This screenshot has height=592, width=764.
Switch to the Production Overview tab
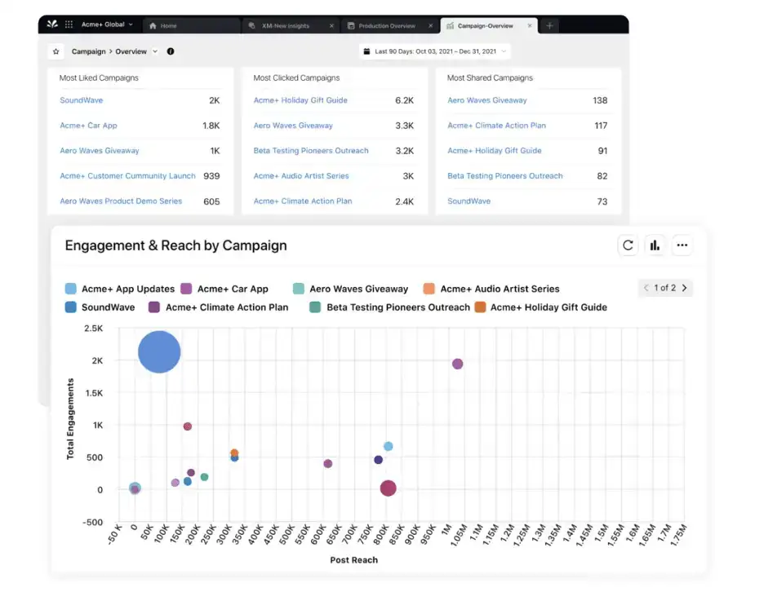click(x=389, y=24)
